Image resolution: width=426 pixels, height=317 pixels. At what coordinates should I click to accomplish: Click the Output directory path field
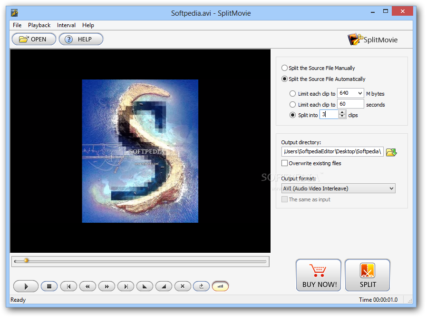coord(332,151)
